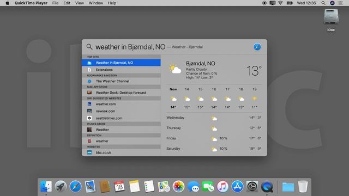Click the Saturday forecast row
349x196 pixels.
214,149
